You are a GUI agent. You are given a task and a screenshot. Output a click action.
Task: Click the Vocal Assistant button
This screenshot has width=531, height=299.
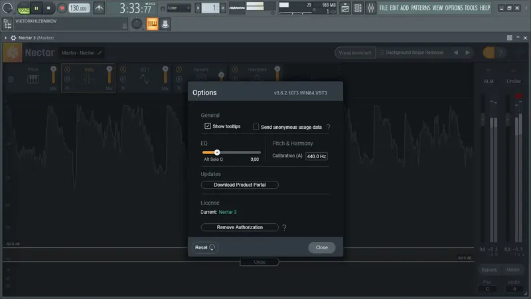point(355,52)
